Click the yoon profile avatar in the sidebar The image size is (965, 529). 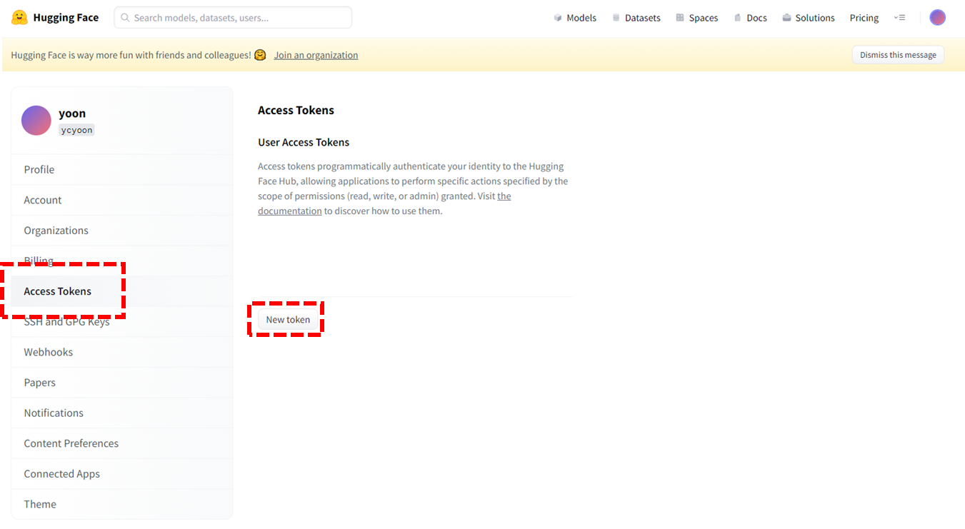pos(36,121)
